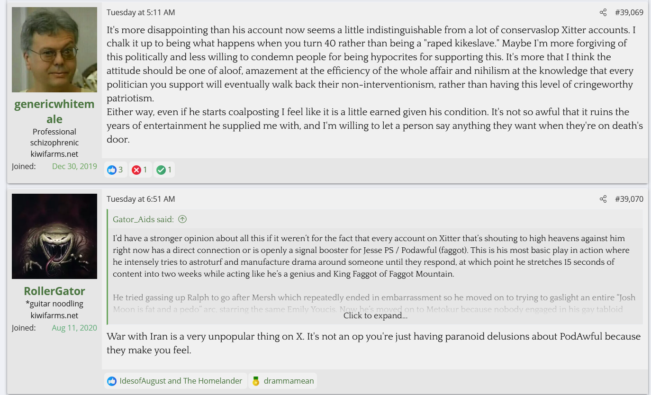Image resolution: width=651 pixels, height=395 pixels.
Task: Click the "Tuesday at 5:11 AM" timestamp
Action: 141,13
